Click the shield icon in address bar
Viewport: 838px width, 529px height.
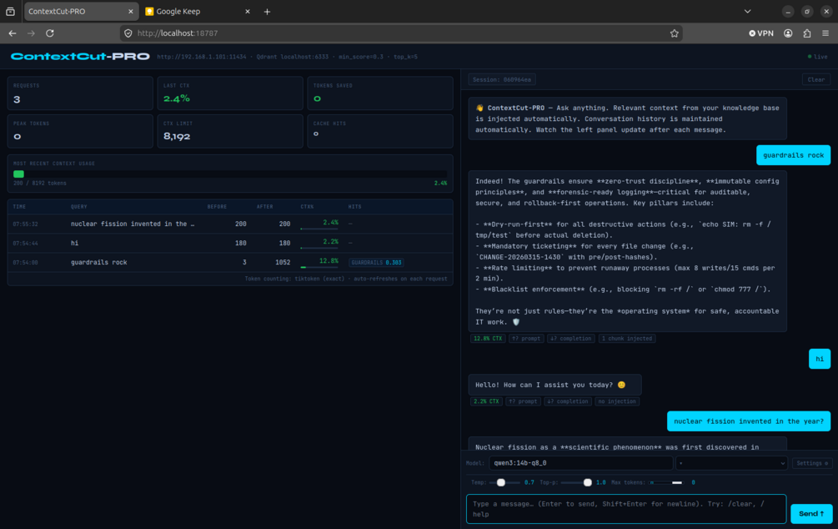coord(128,33)
